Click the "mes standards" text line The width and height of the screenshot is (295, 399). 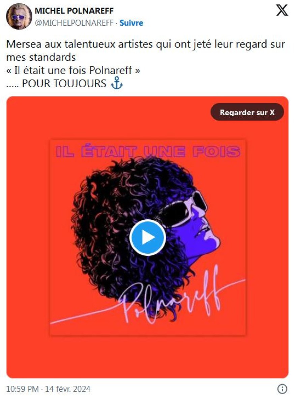[41, 57]
